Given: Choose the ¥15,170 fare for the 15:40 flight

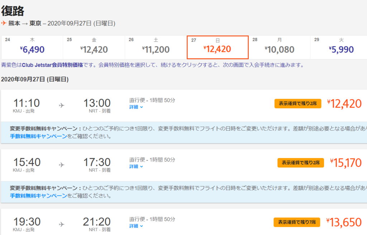Looking at the screenshot, I should 346,163.
